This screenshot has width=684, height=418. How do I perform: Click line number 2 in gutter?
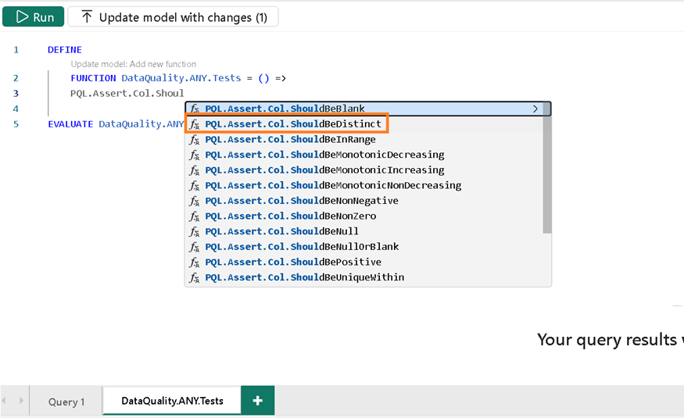tap(16, 78)
